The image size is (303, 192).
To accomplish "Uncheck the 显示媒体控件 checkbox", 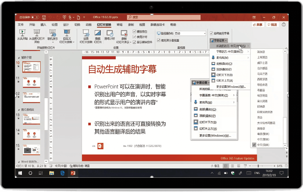I will [134, 42].
